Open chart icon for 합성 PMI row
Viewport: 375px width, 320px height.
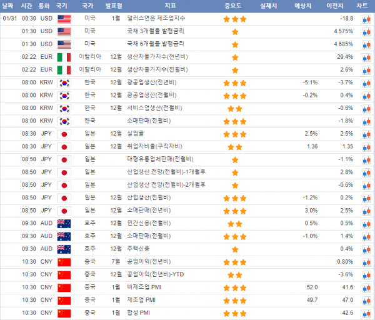coord(366,313)
